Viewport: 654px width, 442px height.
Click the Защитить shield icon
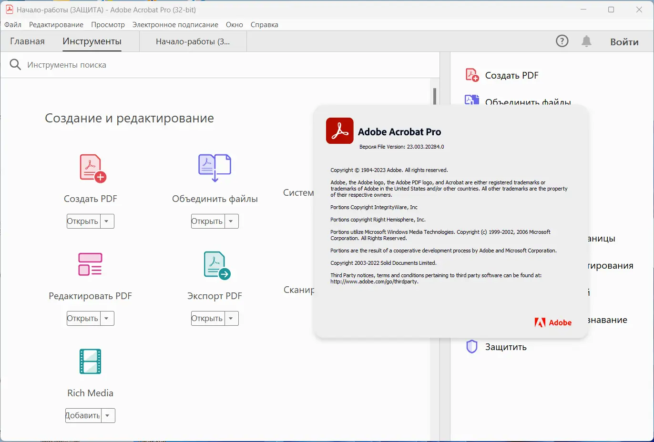[x=471, y=346]
